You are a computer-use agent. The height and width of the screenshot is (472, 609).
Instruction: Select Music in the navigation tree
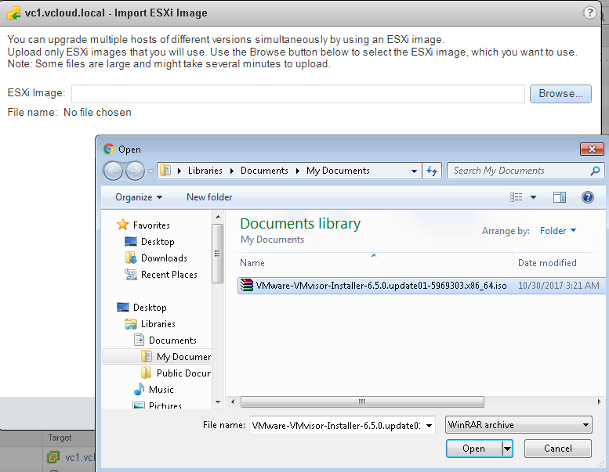161,390
